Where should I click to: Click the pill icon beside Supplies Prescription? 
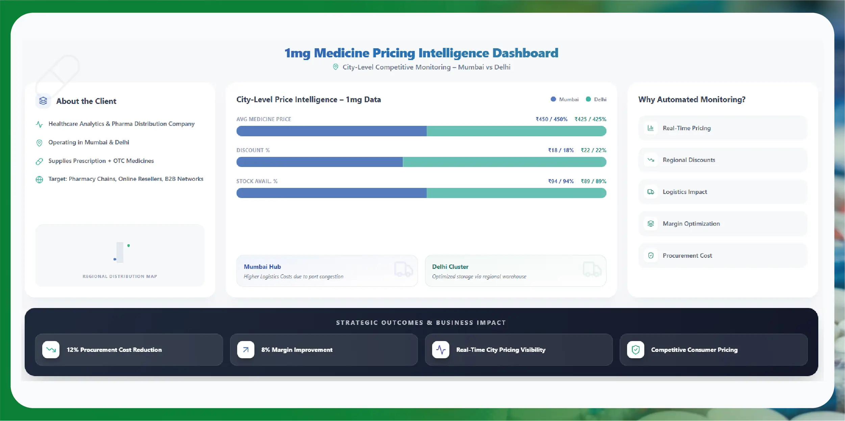point(40,161)
